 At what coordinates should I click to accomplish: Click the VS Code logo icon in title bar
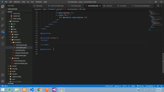2,2
